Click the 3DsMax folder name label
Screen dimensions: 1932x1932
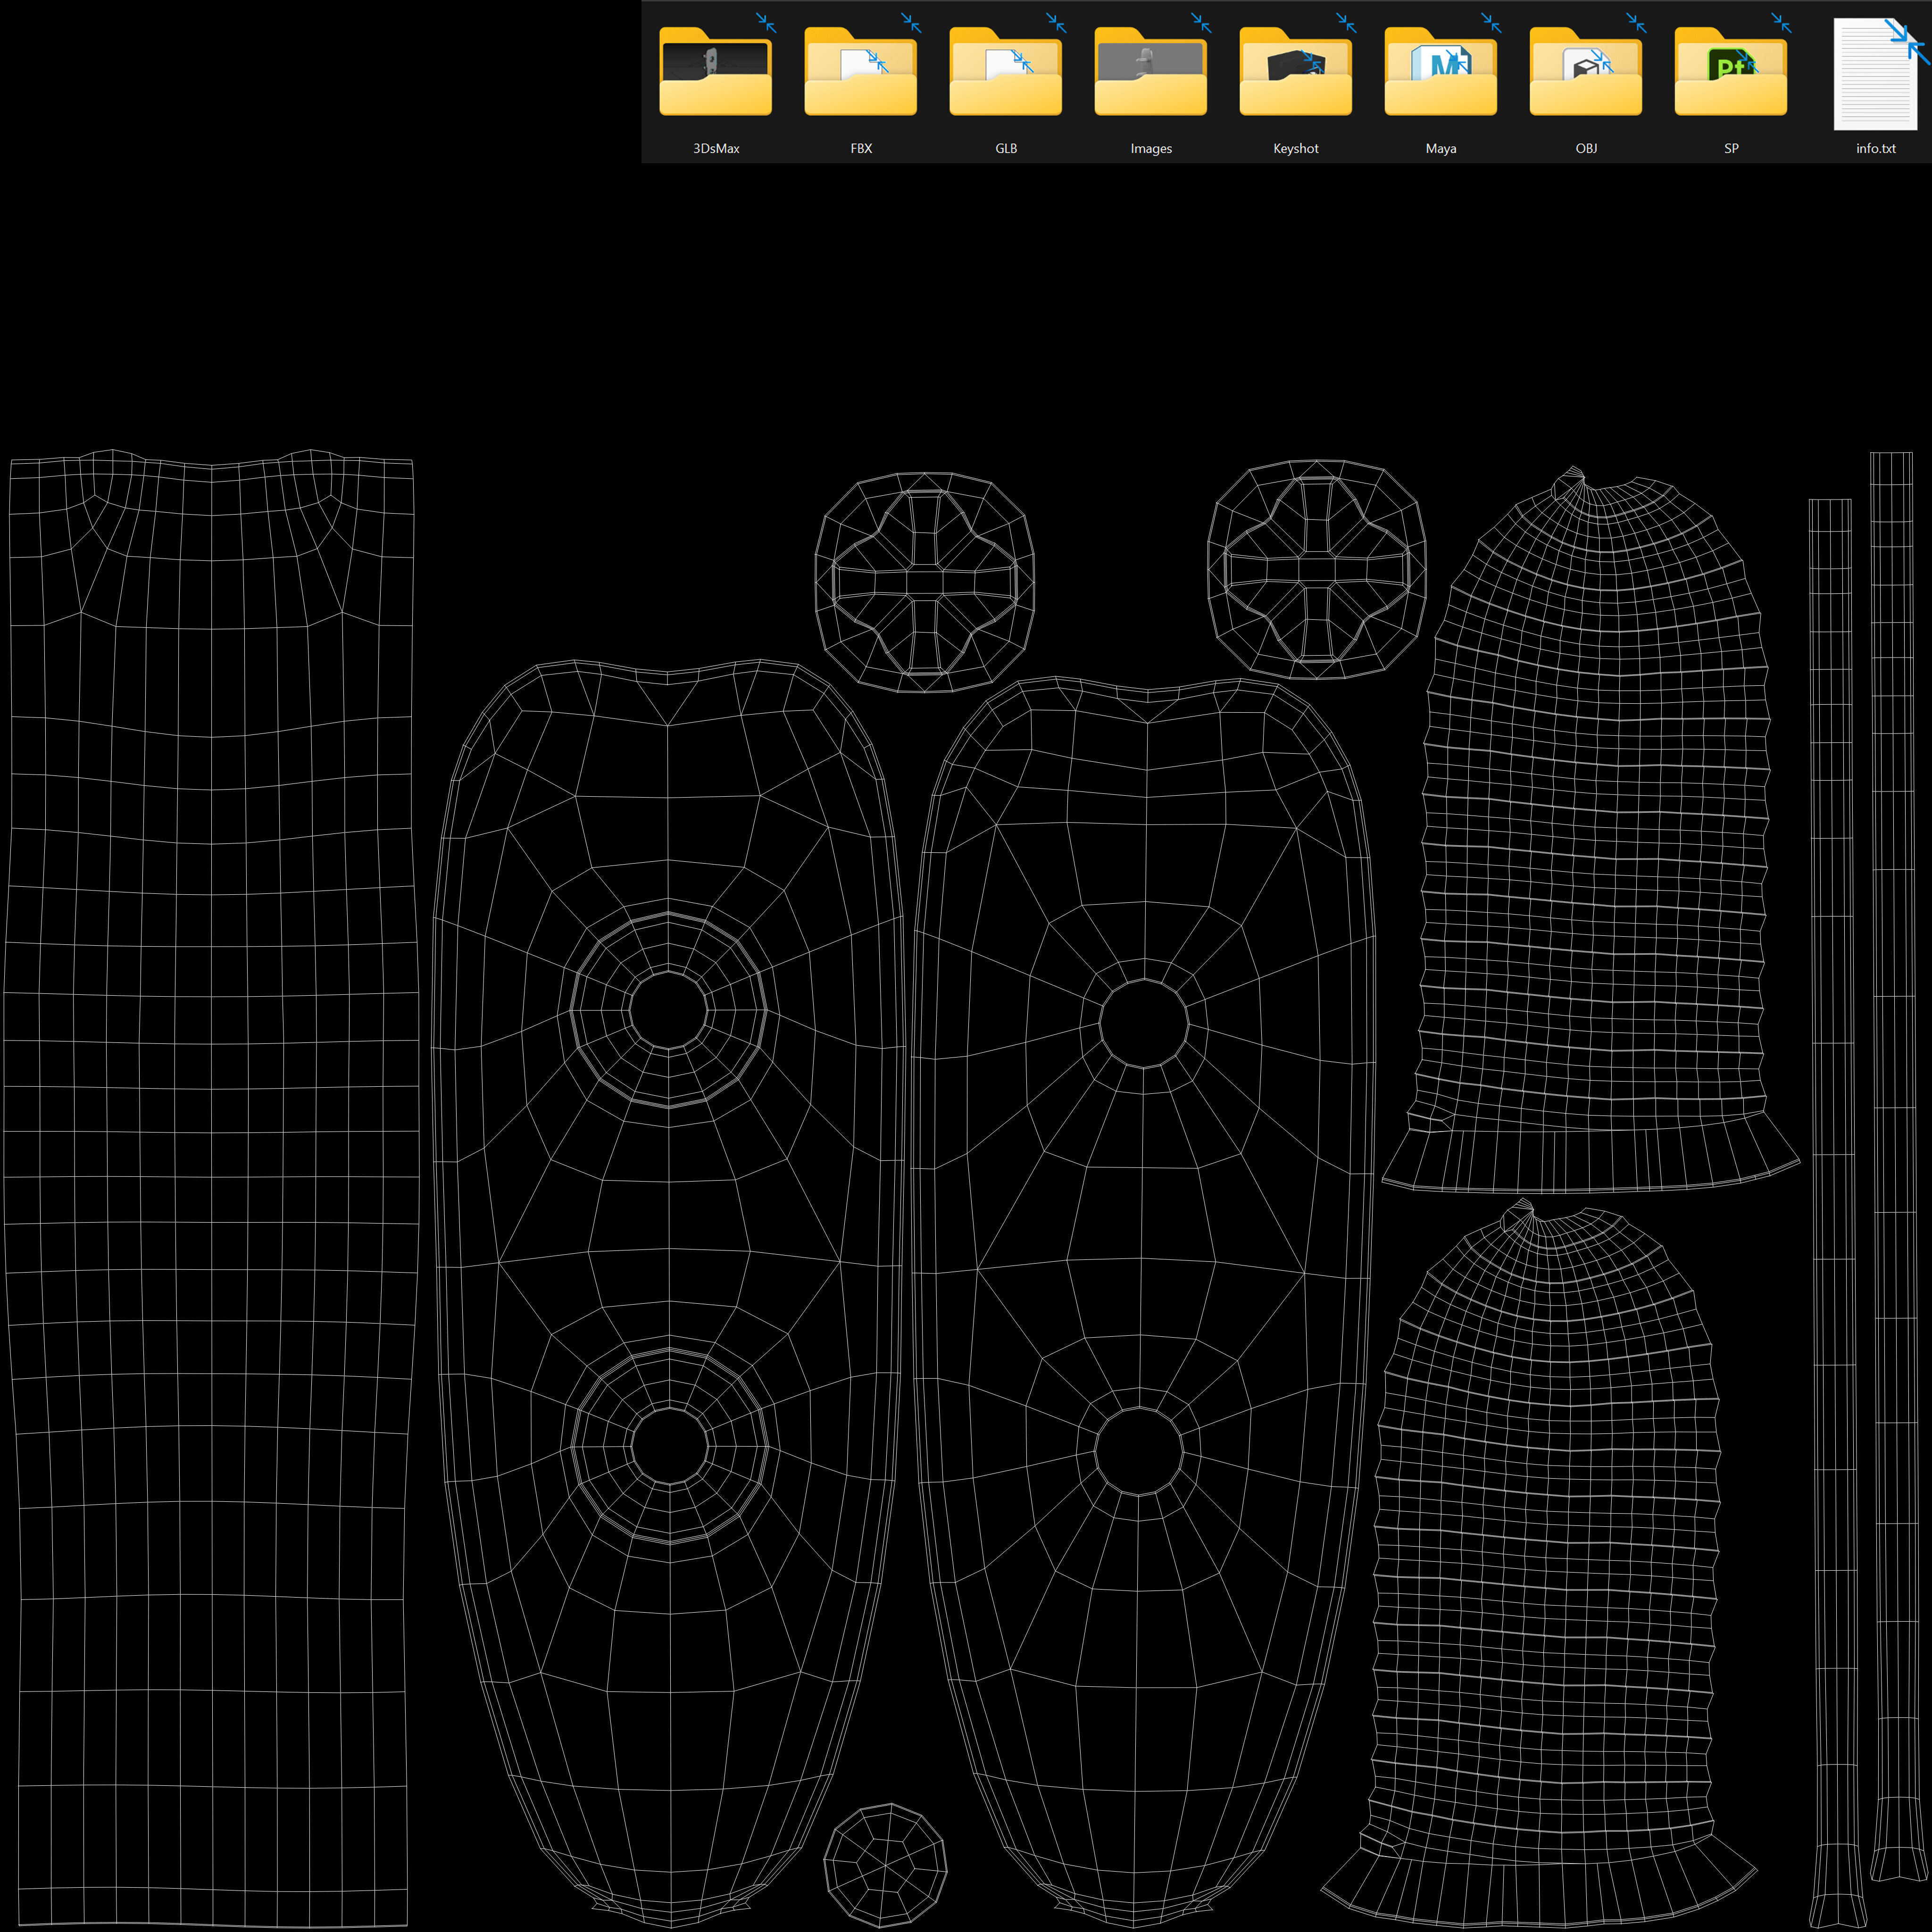click(x=716, y=148)
